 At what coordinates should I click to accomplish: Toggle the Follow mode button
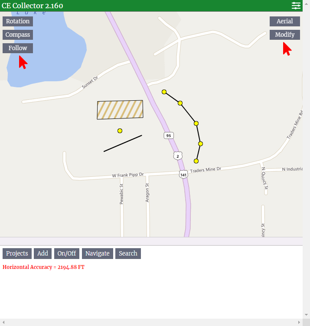point(18,48)
